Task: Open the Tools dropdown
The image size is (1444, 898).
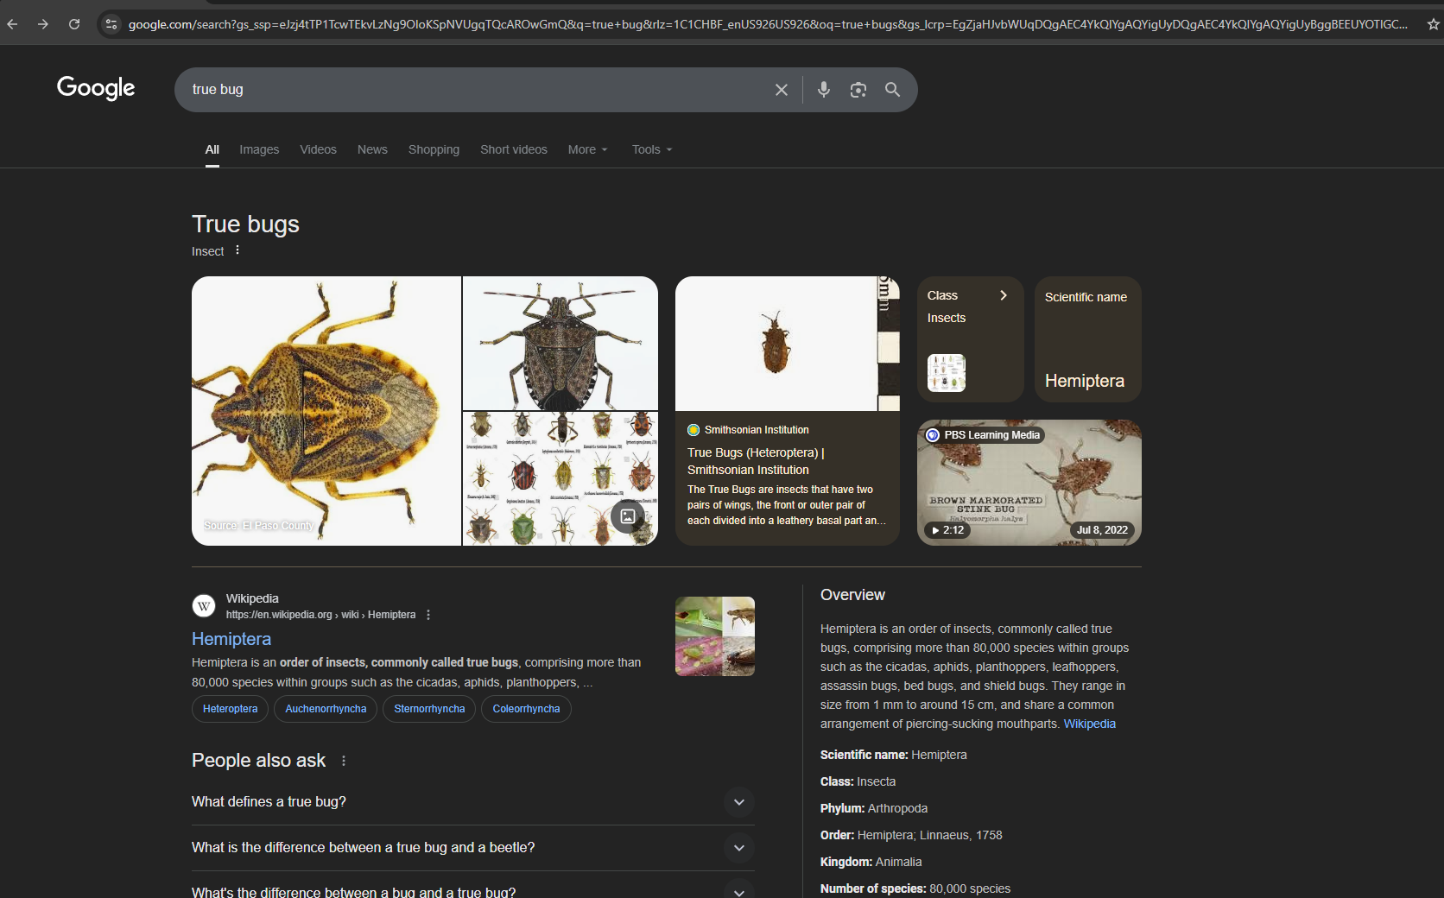Action: (652, 149)
